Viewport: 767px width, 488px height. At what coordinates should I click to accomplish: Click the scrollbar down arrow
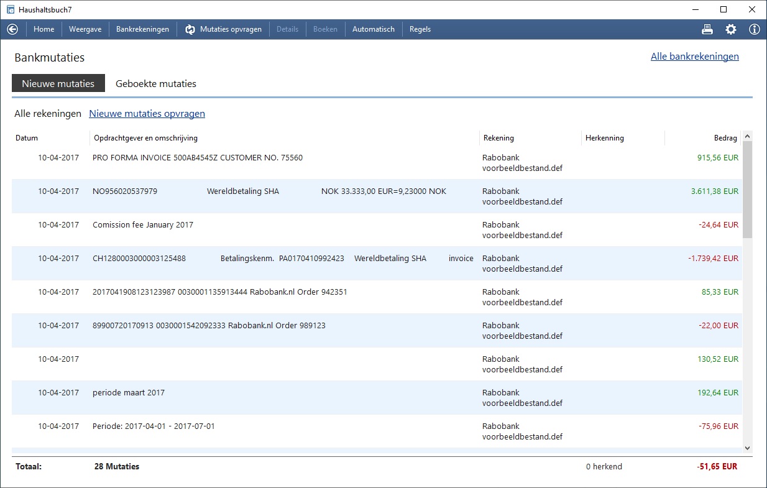pyautogui.click(x=747, y=448)
